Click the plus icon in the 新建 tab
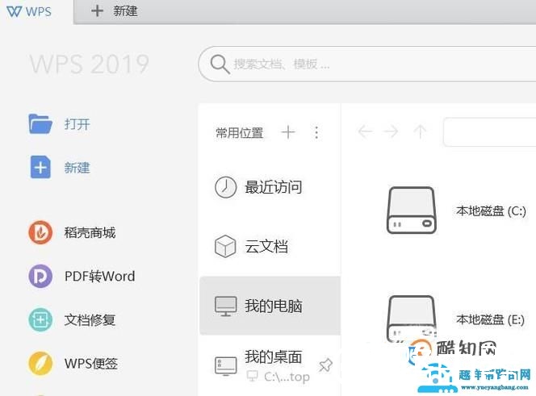 [97, 11]
